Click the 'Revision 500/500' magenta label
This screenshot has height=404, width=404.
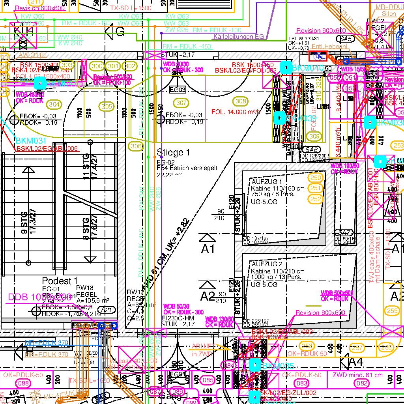pyautogui.click(x=112, y=77)
